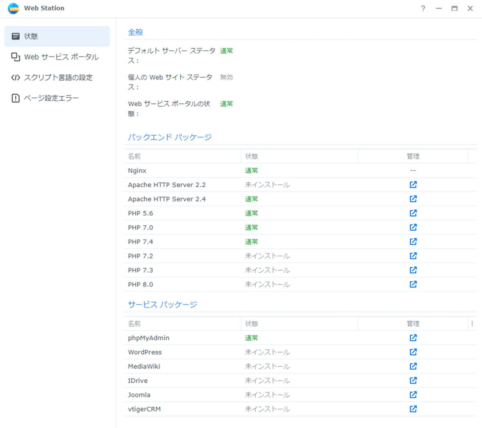Open PHP 8.0 management link icon
This screenshot has width=482, height=428.
click(413, 284)
